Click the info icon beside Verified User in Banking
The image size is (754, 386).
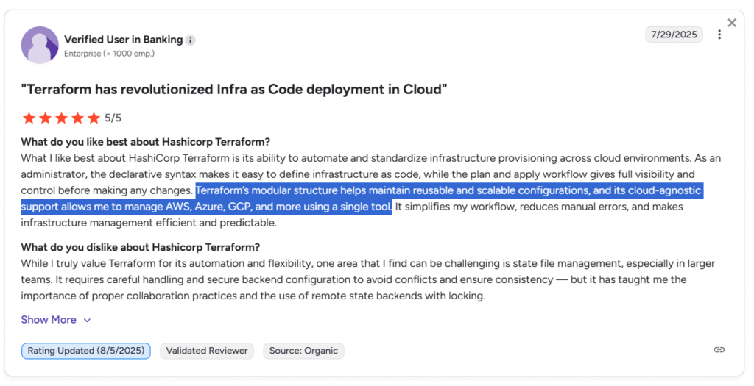click(191, 40)
